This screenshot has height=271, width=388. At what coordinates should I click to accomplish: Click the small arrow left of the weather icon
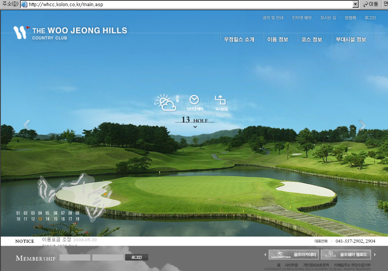(x=155, y=104)
